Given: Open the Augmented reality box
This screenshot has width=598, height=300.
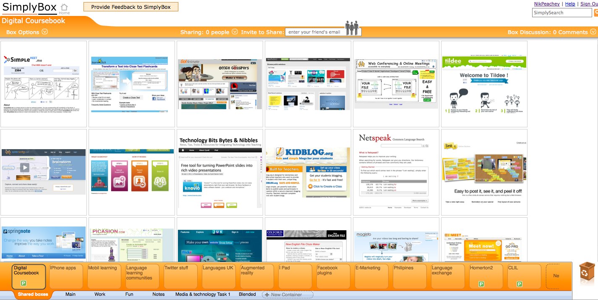Looking at the screenshot, I should coord(256,275).
